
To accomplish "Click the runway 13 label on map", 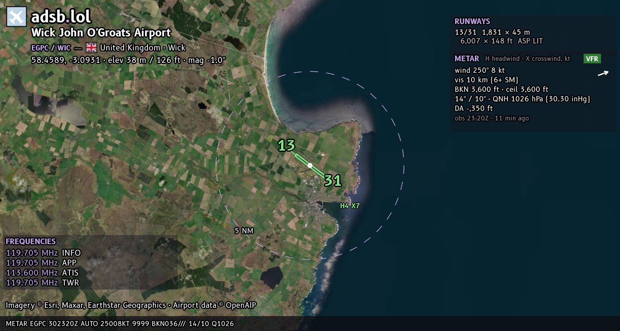I will point(286,146).
